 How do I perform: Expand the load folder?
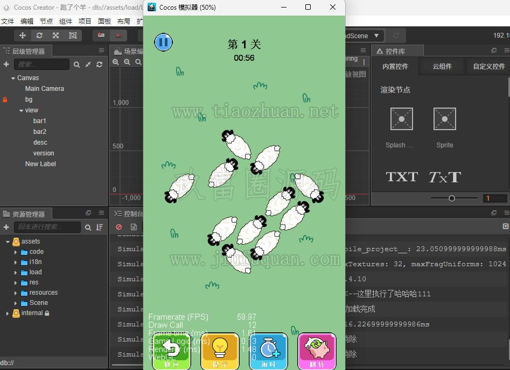tap(16, 273)
